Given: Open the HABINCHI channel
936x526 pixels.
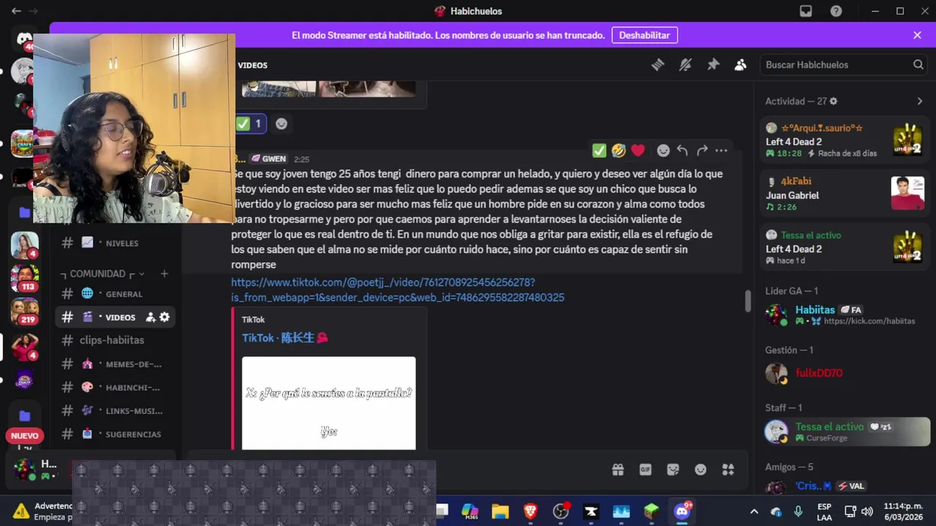Looking at the screenshot, I should click(115, 387).
